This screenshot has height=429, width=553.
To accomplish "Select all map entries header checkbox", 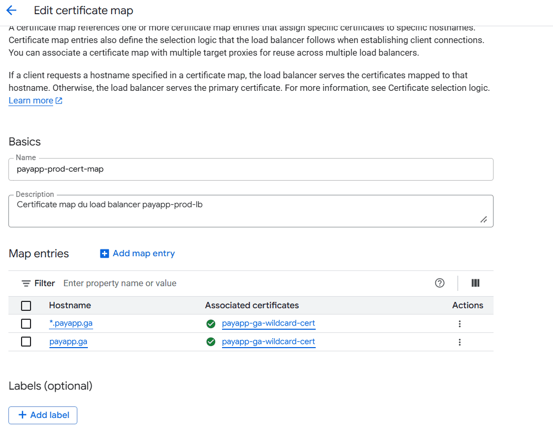I will point(26,306).
